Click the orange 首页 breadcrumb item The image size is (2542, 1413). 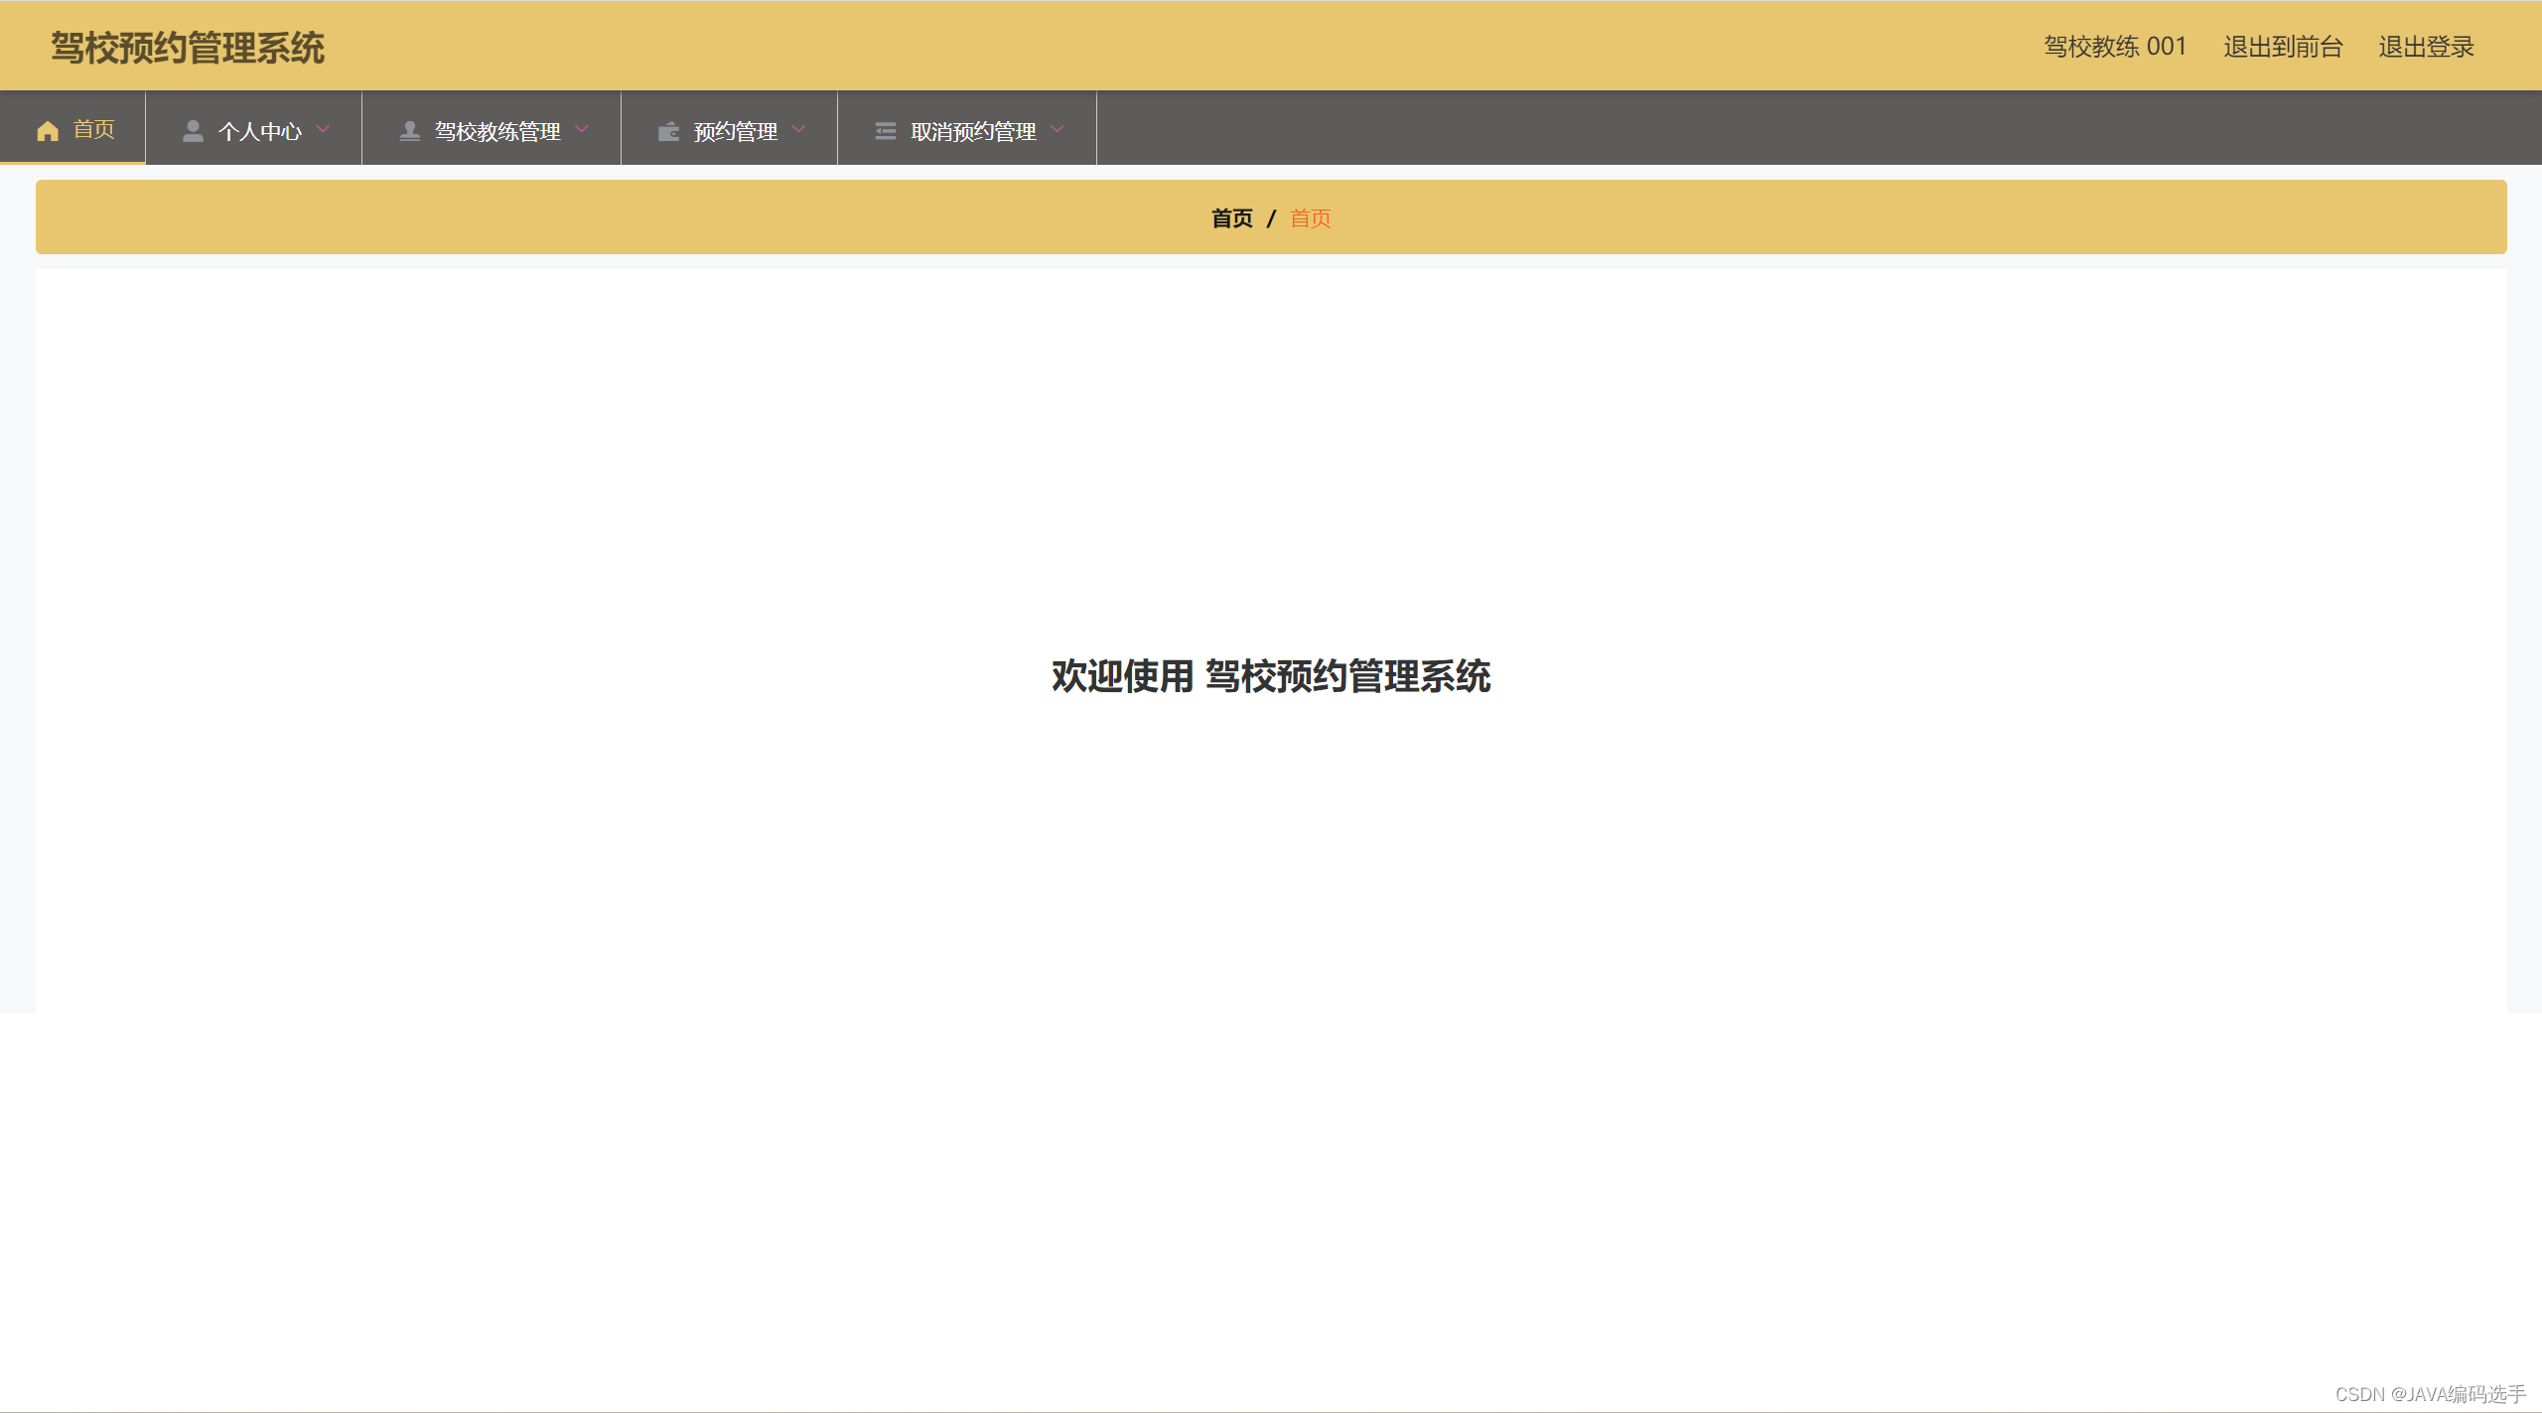(1310, 217)
